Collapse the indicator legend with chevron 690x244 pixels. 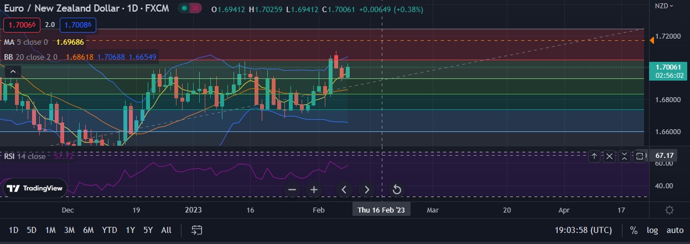[14, 71]
